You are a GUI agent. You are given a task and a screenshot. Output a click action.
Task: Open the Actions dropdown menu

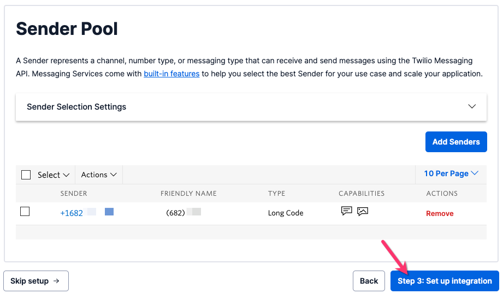[99, 175]
